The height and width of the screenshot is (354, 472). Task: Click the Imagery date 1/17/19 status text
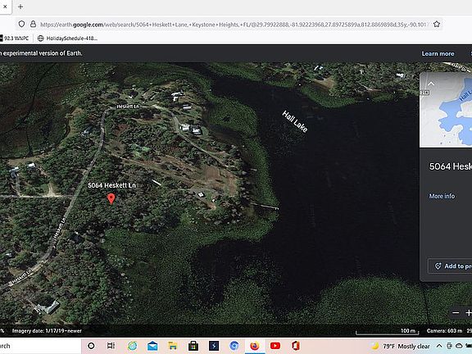[47, 331]
